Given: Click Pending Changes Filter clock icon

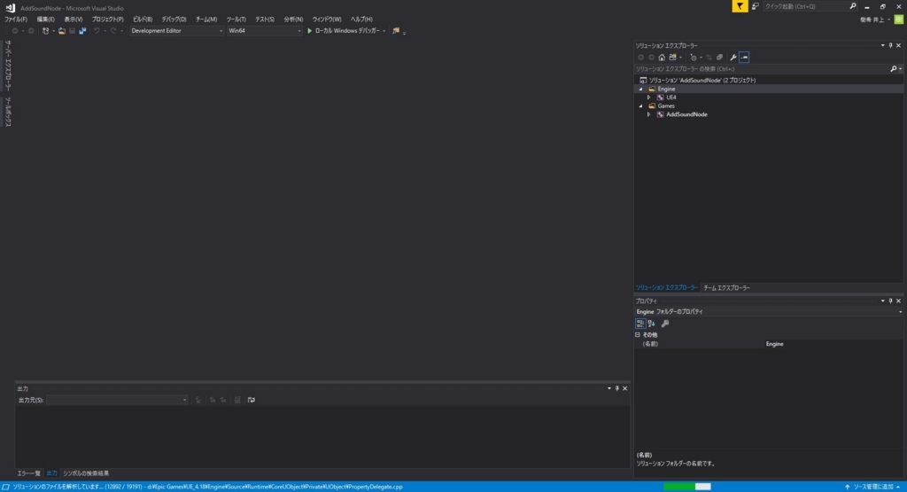Looking at the screenshot, I should coord(694,58).
